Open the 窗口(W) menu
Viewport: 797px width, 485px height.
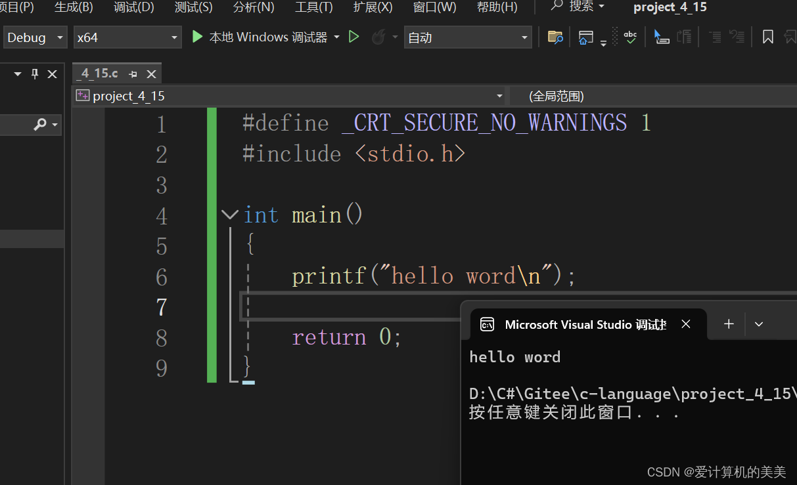click(x=434, y=7)
